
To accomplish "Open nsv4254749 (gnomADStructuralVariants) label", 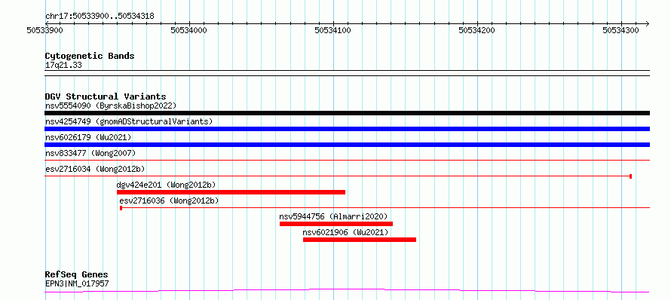I will [129, 121].
